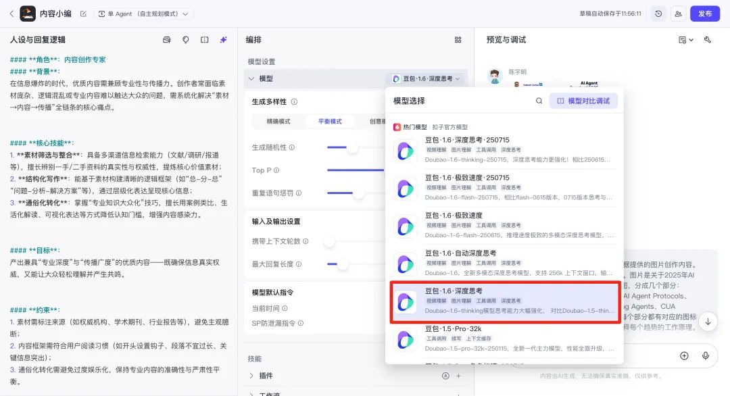The width and height of the screenshot is (730, 396).
Task: Click the 预览与调试 panel title
Action: click(x=506, y=40)
